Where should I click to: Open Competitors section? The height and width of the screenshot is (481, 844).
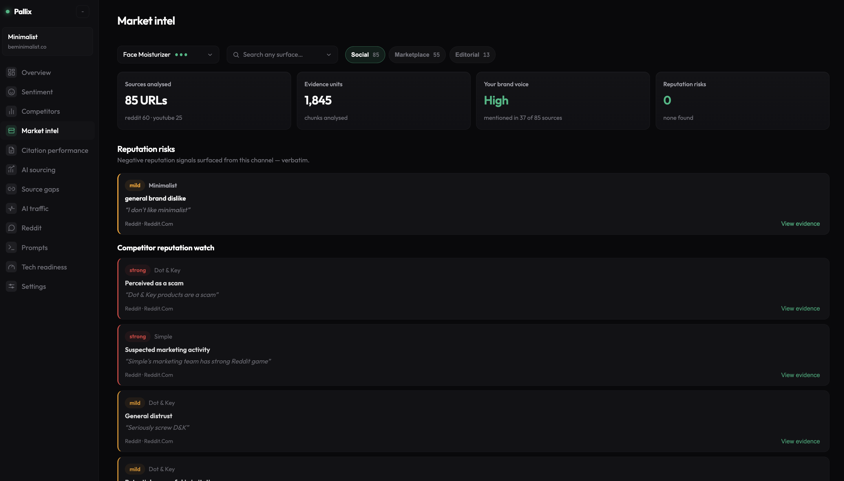(48, 111)
